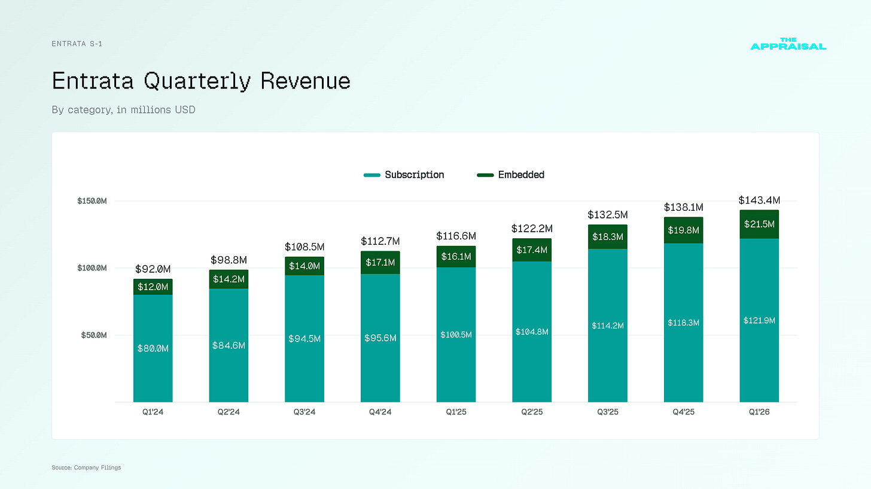Click the $18.3M embedded value
Viewport: 871px width, 489px height.
click(608, 237)
